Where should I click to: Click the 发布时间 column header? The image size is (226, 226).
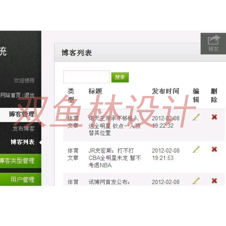tap(166, 91)
